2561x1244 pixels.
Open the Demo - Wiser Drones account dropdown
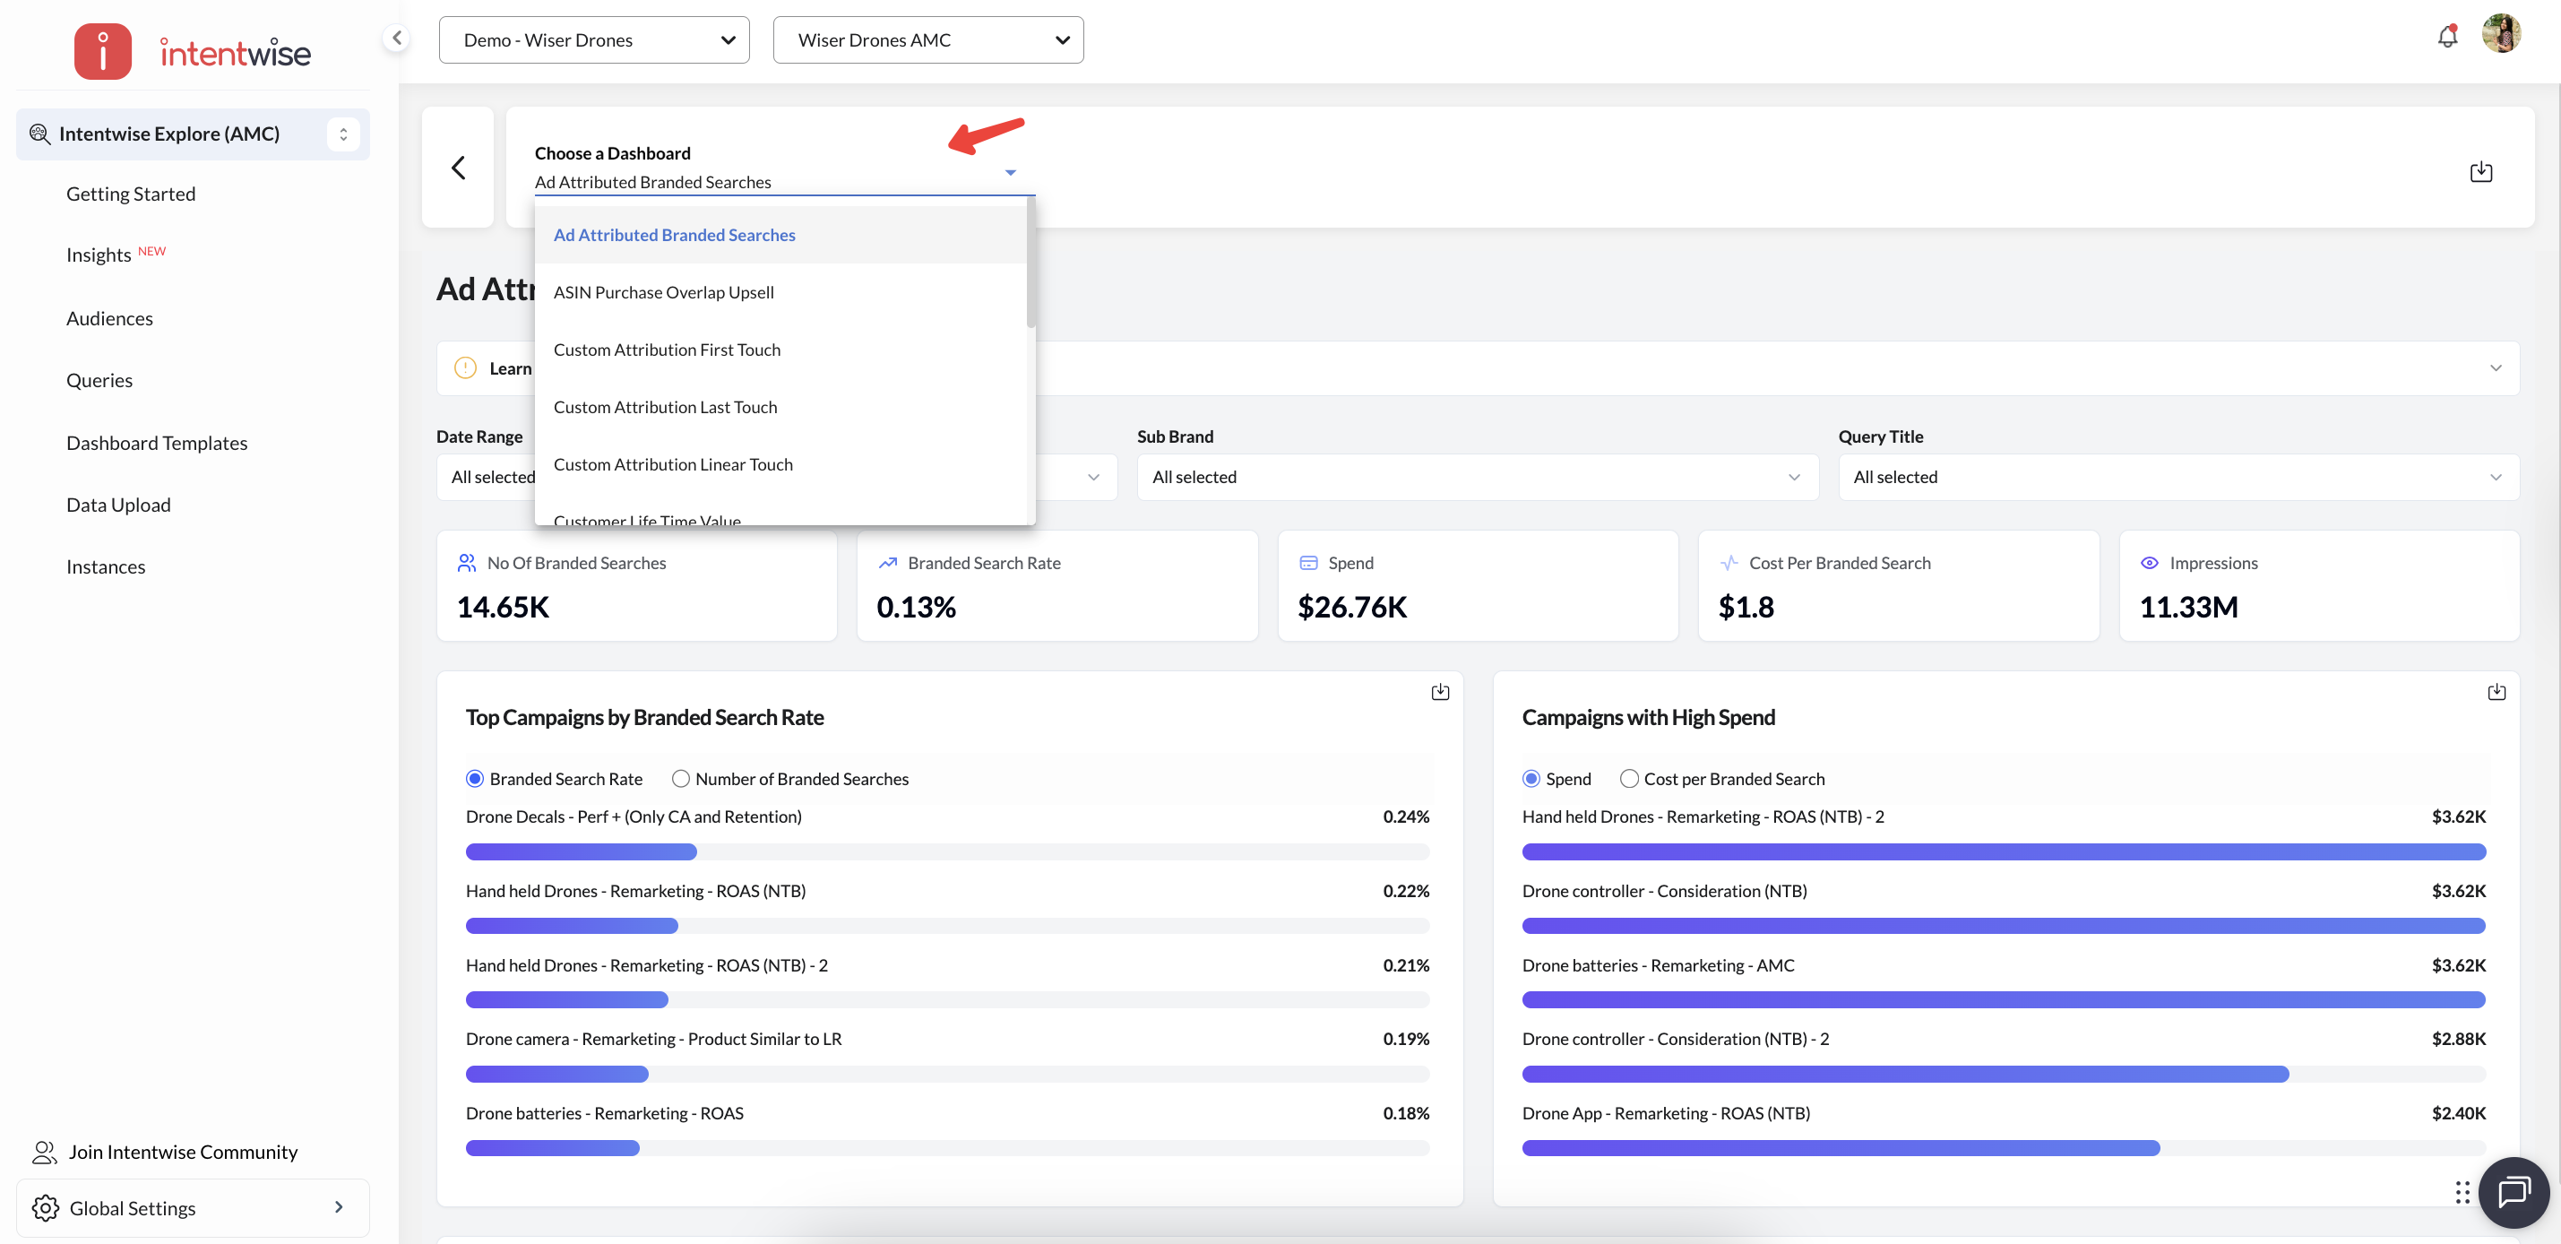[x=593, y=39]
